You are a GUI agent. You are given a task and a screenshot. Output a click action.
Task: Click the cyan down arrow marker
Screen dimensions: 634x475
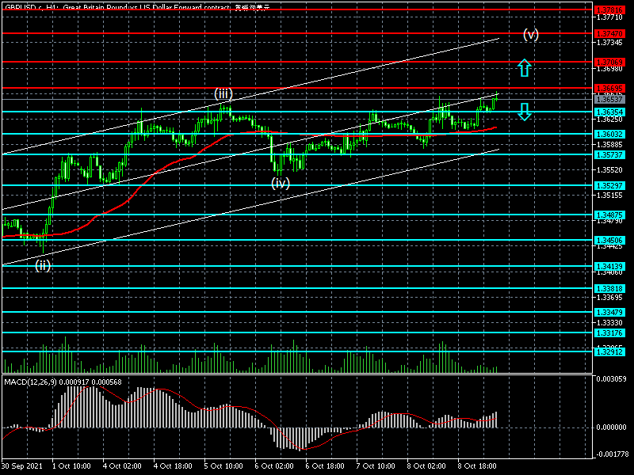coord(524,111)
